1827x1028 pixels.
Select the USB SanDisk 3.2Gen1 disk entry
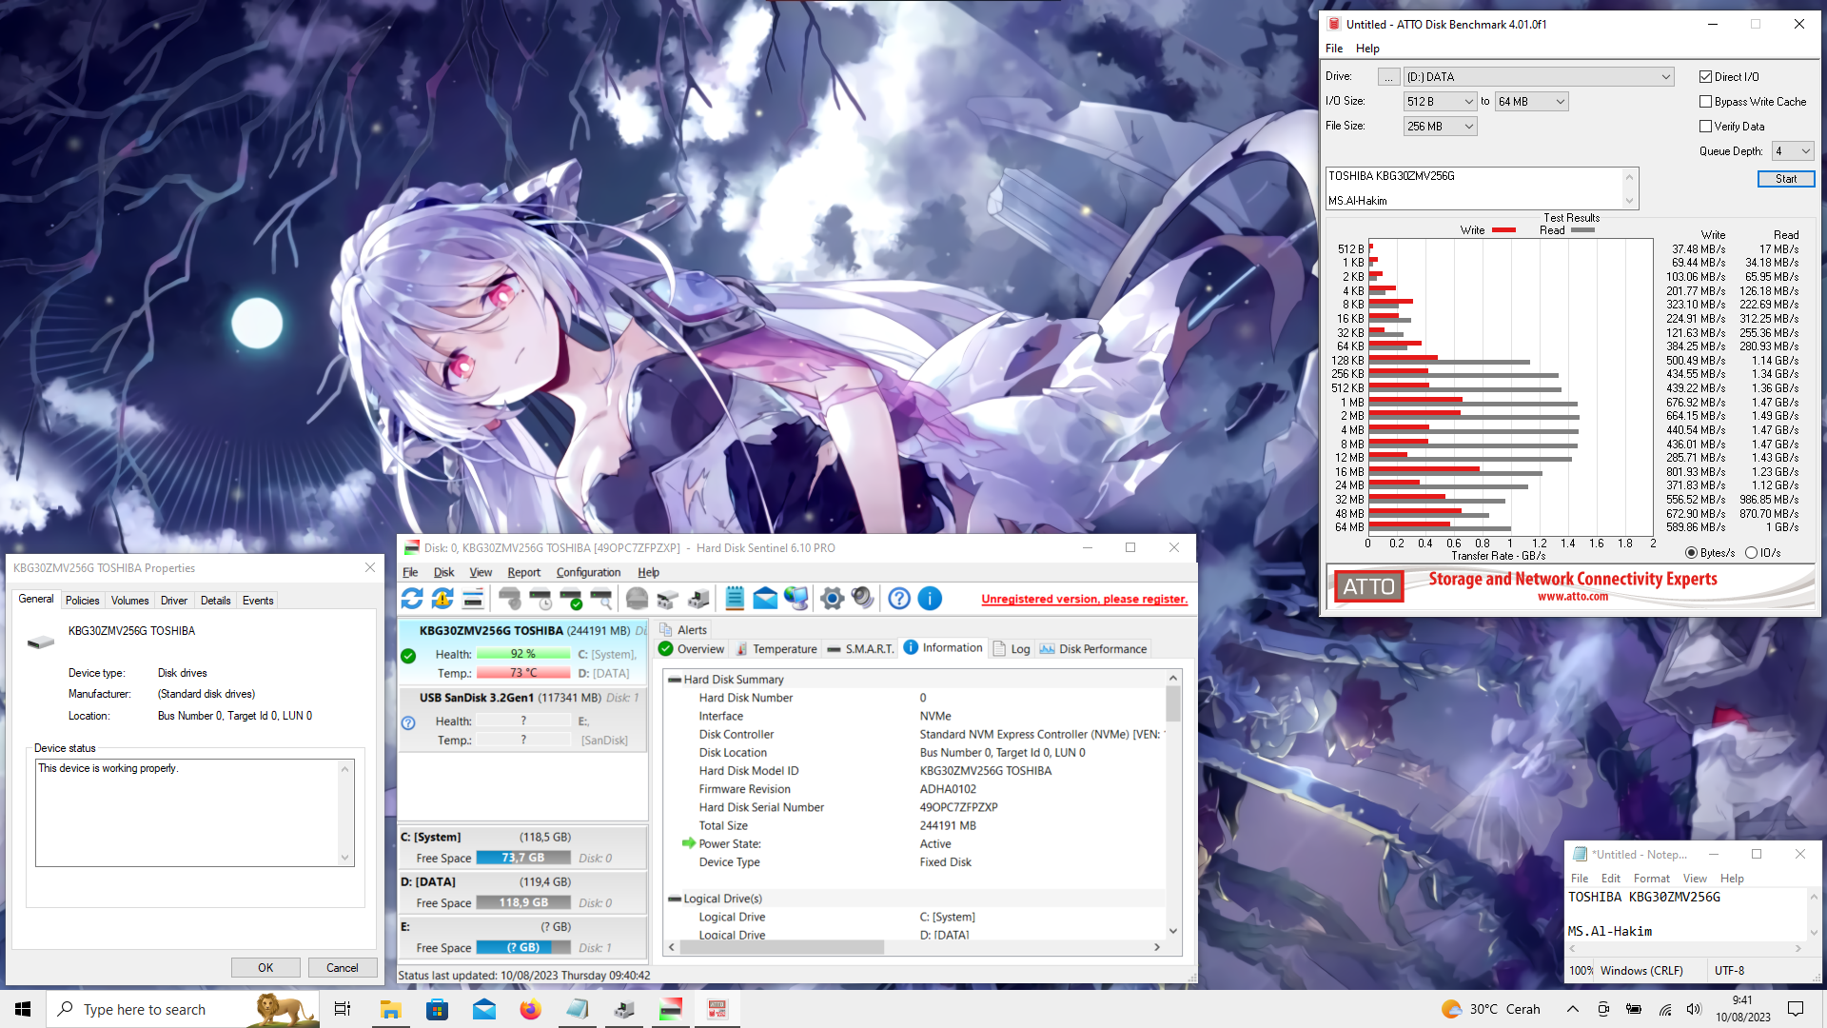[x=522, y=720]
